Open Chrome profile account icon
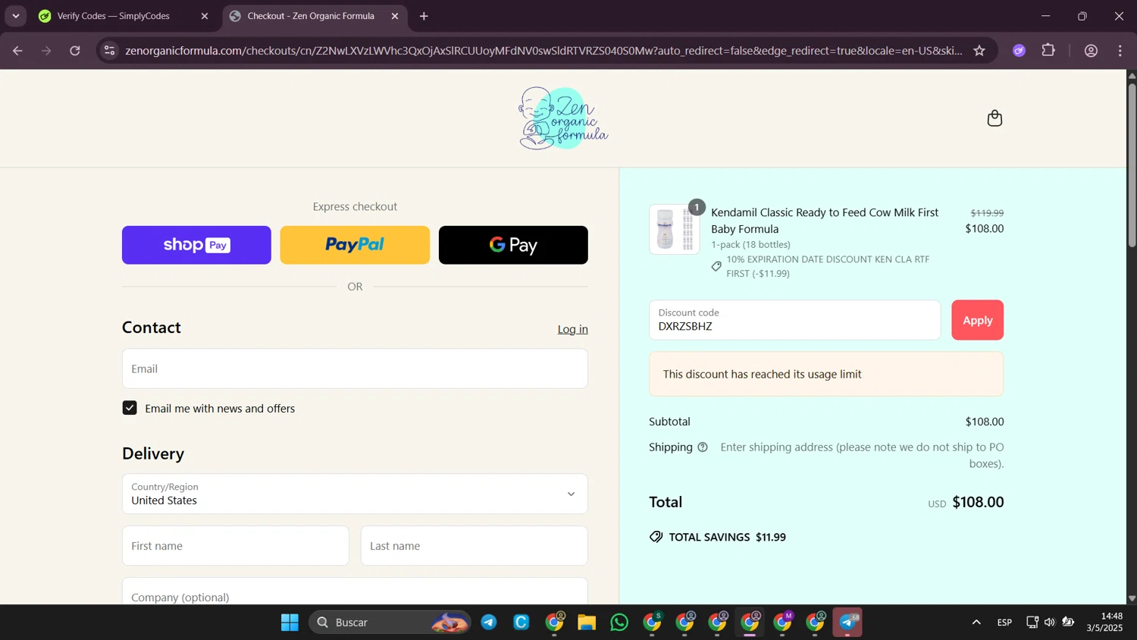Image resolution: width=1137 pixels, height=640 pixels. [x=1091, y=51]
